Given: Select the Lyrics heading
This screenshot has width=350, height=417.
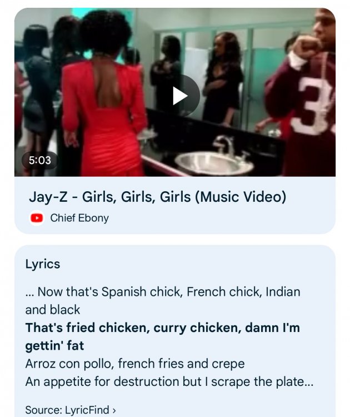Looking at the screenshot, I should coord(43,264).
